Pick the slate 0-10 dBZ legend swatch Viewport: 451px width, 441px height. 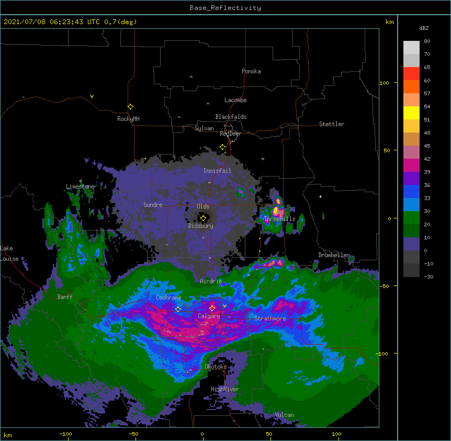pos(411,244)
